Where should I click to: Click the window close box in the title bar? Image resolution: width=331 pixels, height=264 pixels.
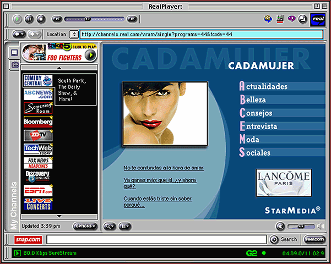[6, 7]
